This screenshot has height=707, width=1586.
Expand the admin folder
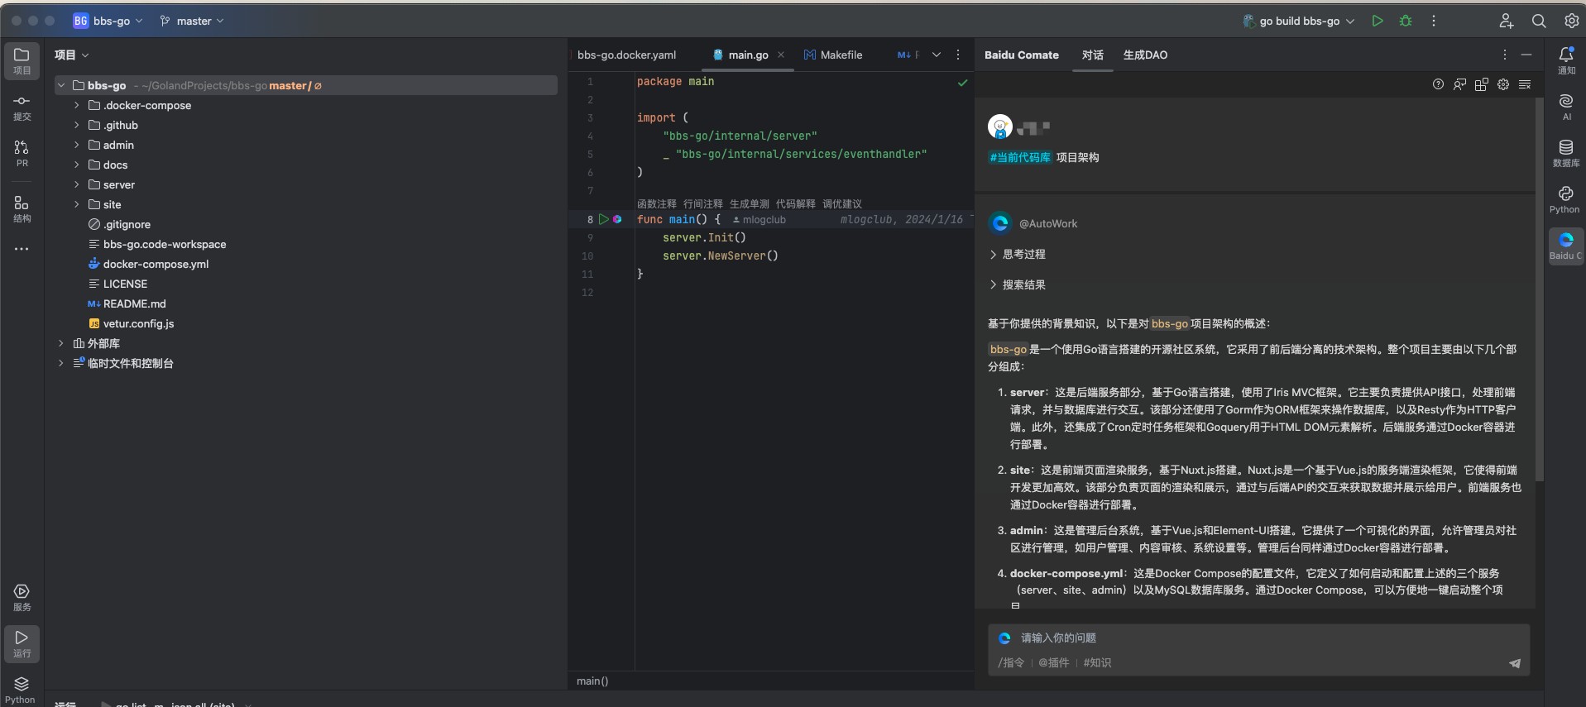pyautogui.click(x=76, y=145)
